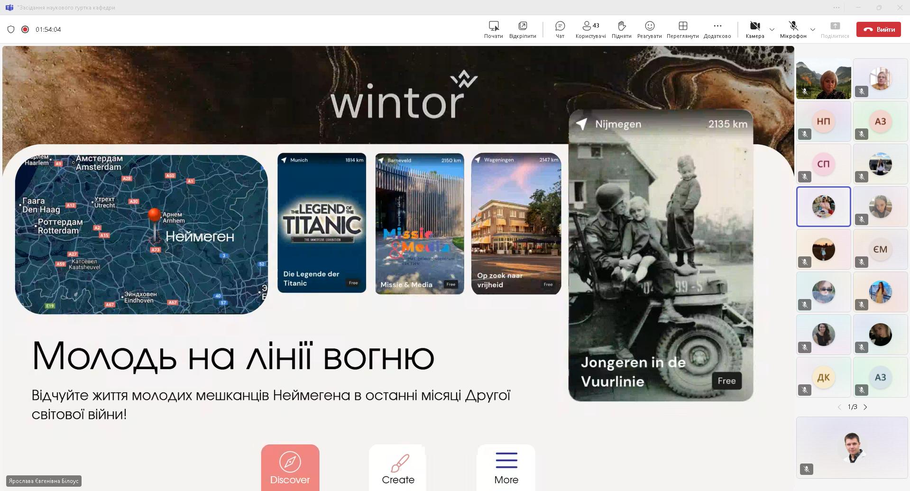
Task: Open the Реагувати reactions menu
Action: [649, 29]
